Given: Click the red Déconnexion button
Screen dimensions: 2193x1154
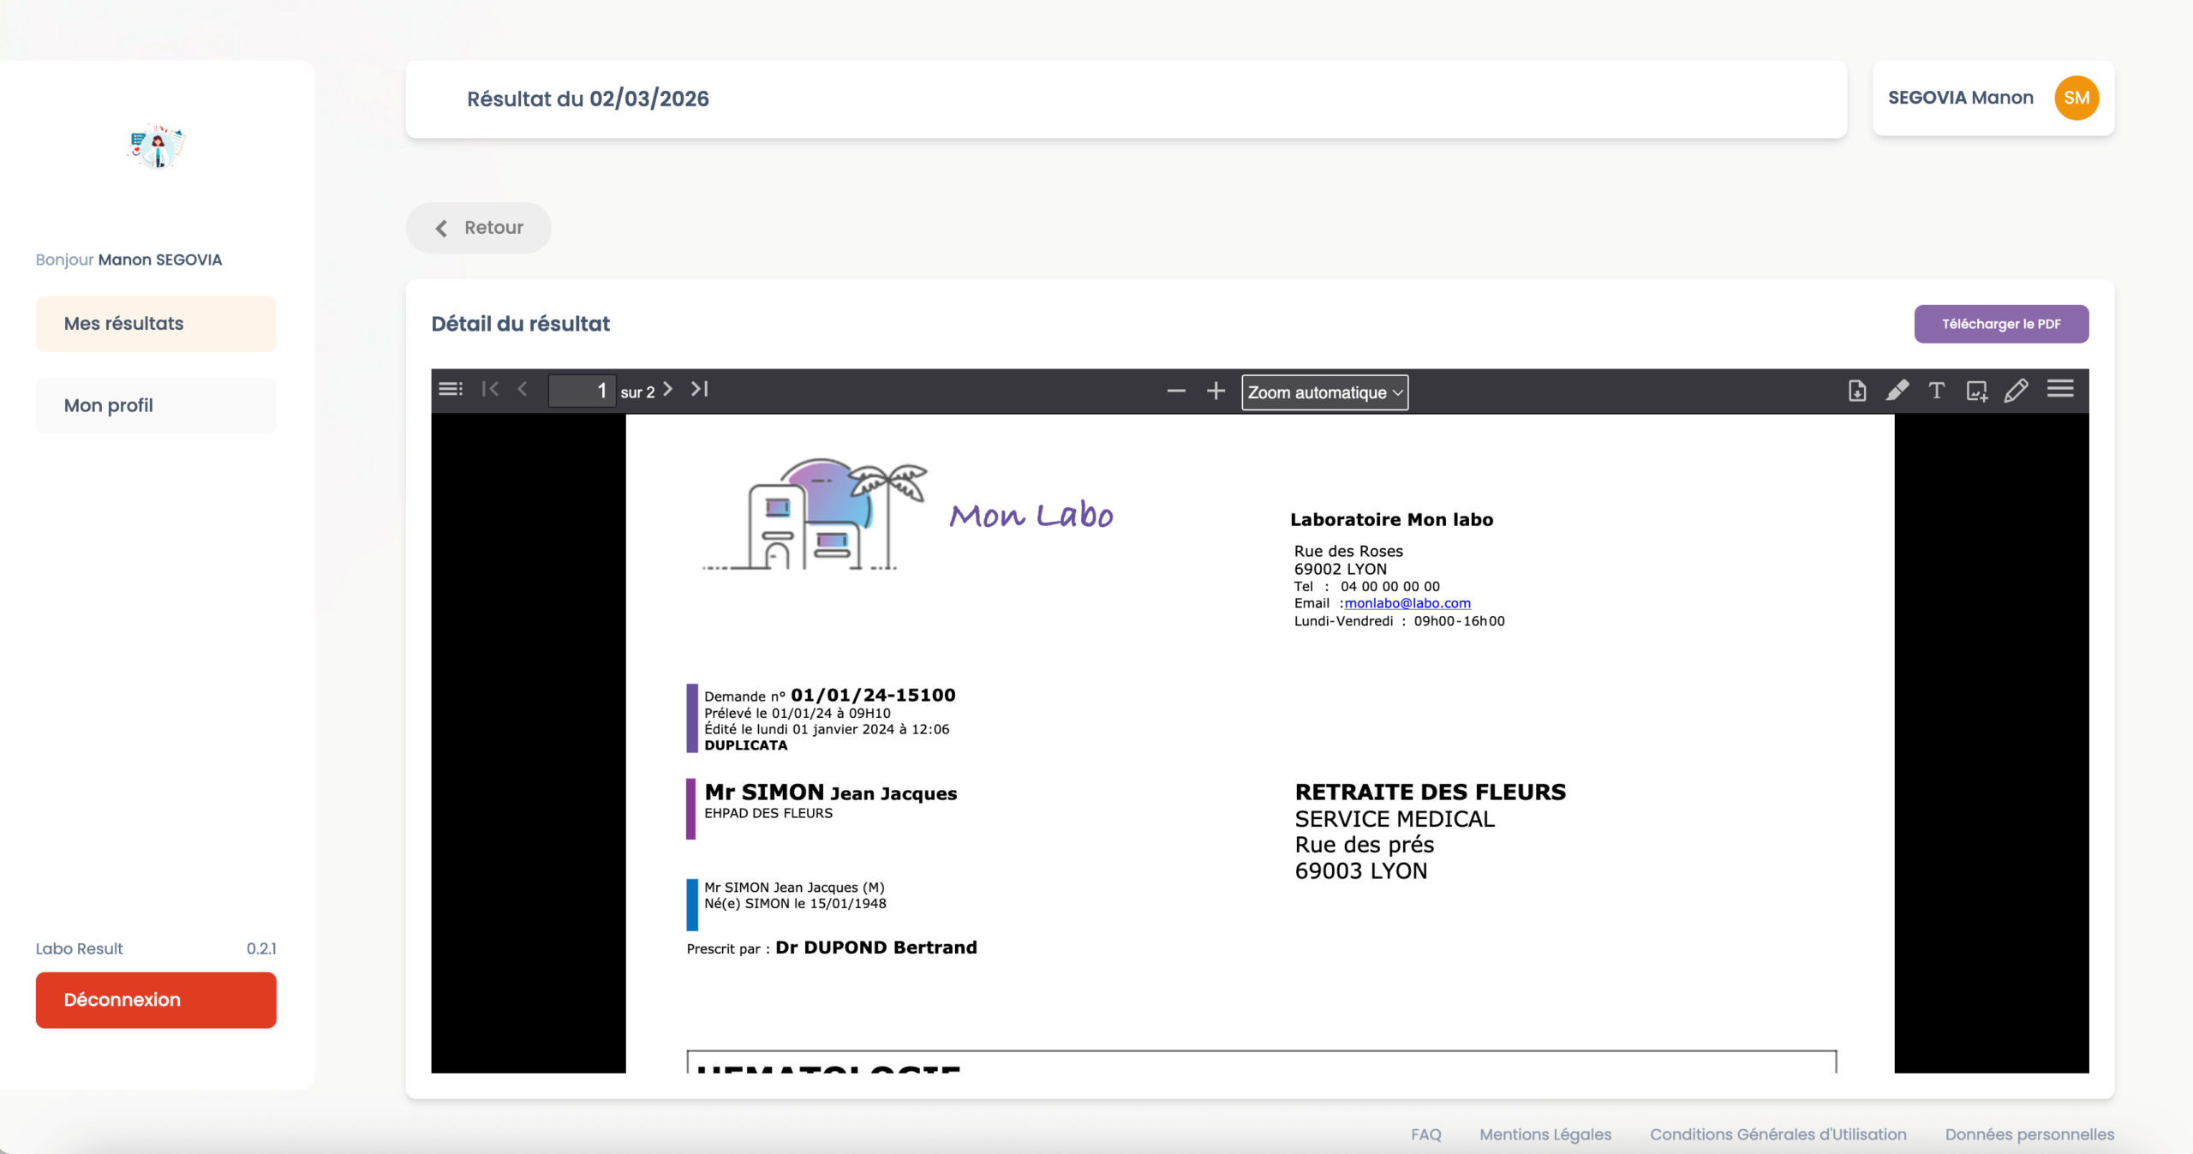Looking at the screenshot, I should tap(156, 1000).
